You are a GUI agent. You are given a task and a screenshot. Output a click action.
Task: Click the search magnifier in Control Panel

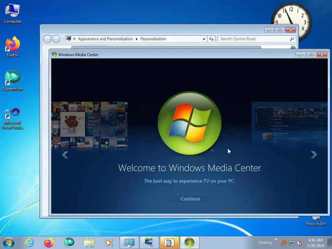tap(292, 39)
